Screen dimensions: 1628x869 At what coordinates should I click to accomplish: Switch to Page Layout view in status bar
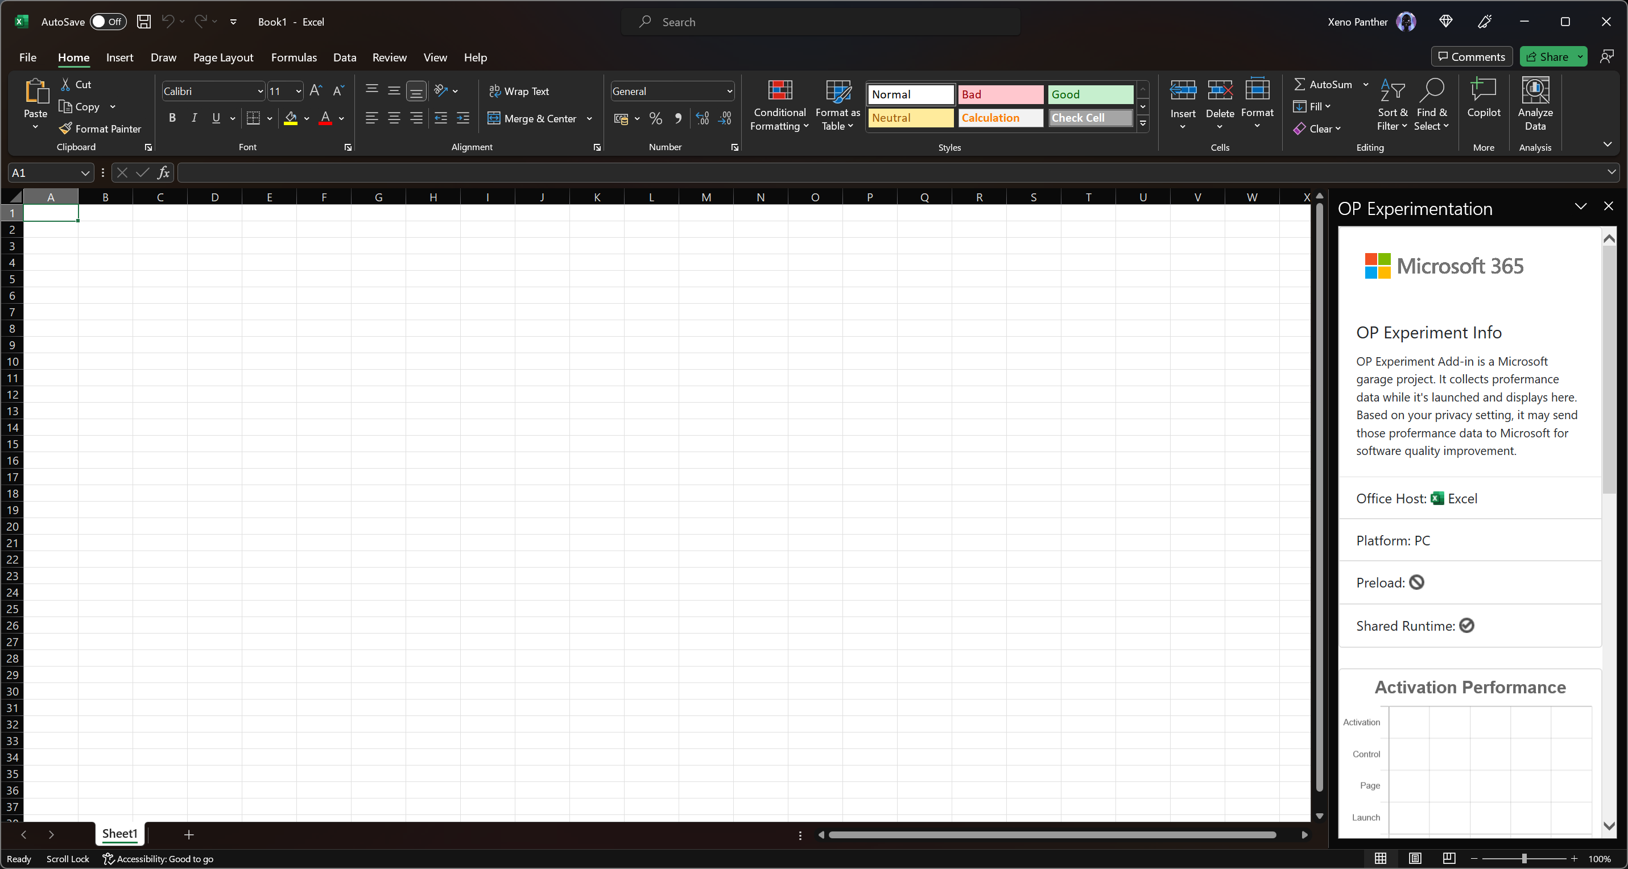[x=1415, y=858]
